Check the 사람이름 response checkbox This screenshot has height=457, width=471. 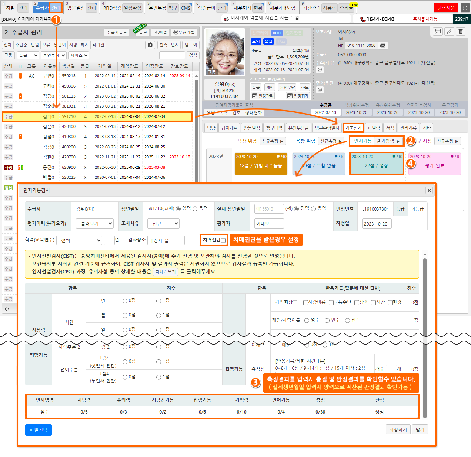point(305,303)
